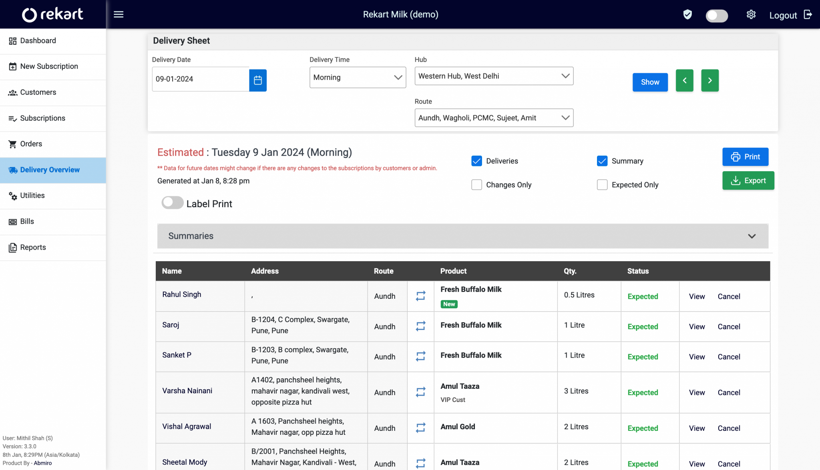Viewport: 820px width, 470px height.
Task: Click the Dashboard grid icon
Action: tap(13, 41)
